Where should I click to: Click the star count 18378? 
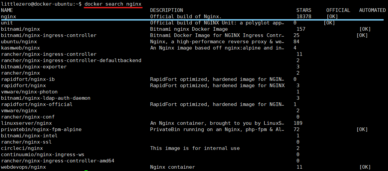coord(304,17)
